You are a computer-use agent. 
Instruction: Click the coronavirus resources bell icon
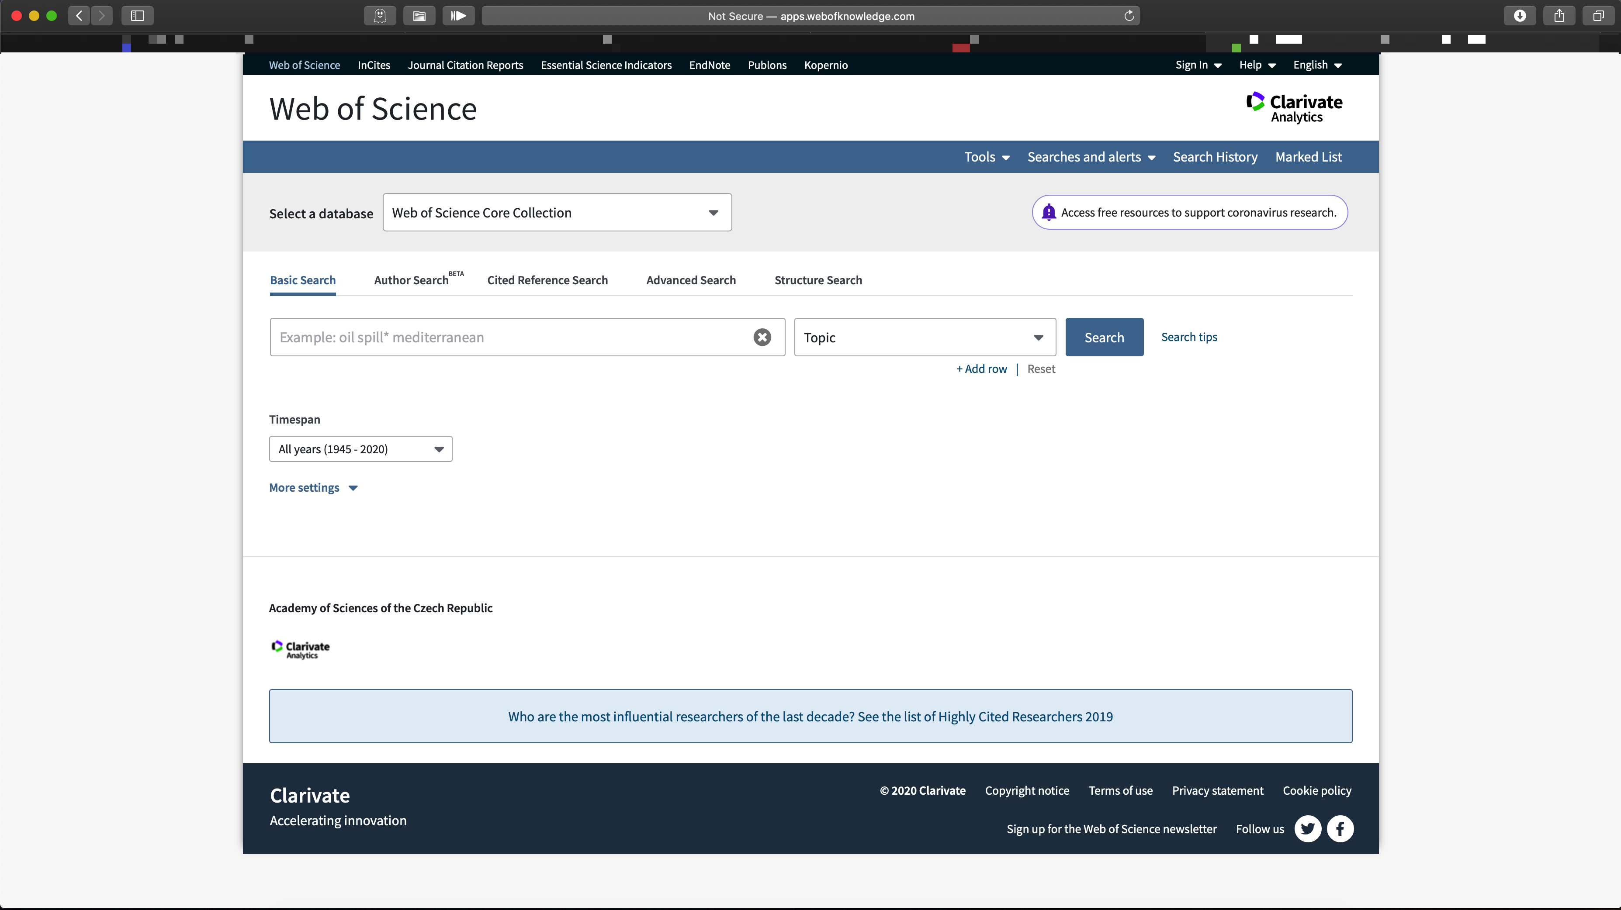(x=1048, y=213)
